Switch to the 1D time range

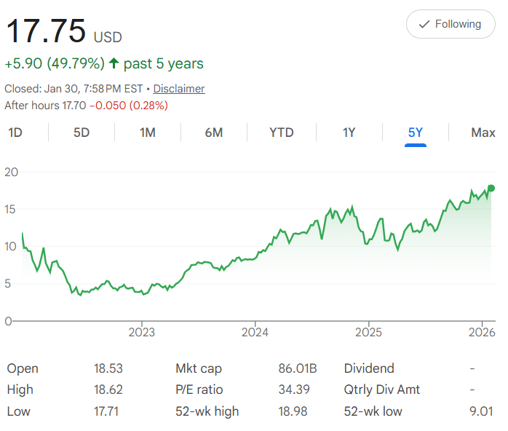click(15, 133)
